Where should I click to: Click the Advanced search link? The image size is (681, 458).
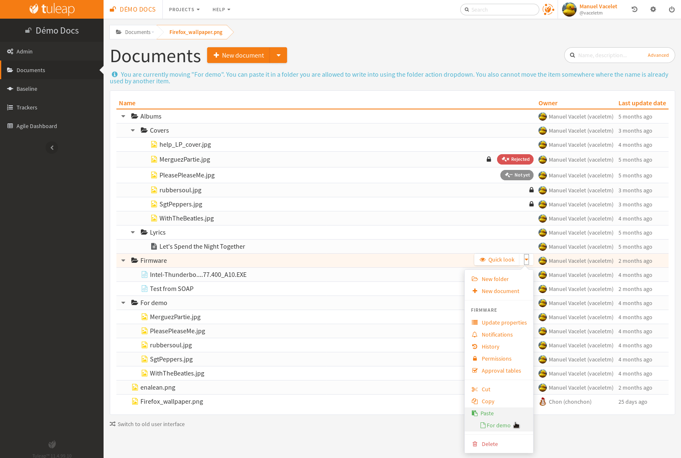coord(658,55)
